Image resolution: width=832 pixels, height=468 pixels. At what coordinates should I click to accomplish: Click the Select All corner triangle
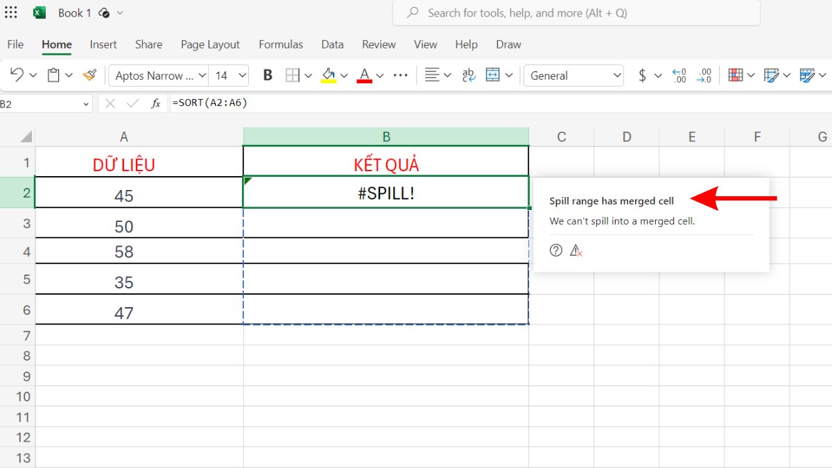26,137
